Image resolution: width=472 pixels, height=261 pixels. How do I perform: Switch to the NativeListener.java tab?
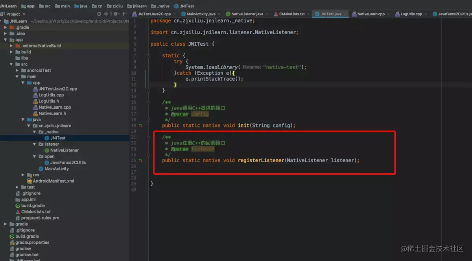[x=247, y=14]
